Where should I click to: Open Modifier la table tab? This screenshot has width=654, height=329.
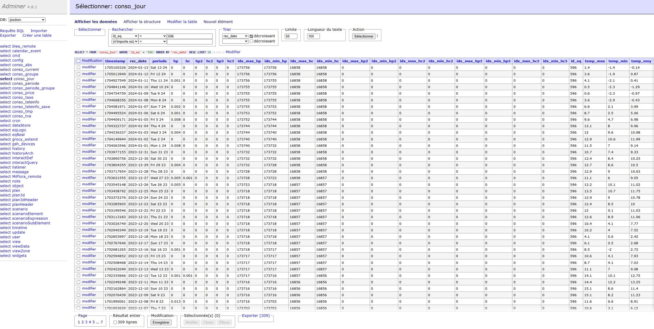182,22
